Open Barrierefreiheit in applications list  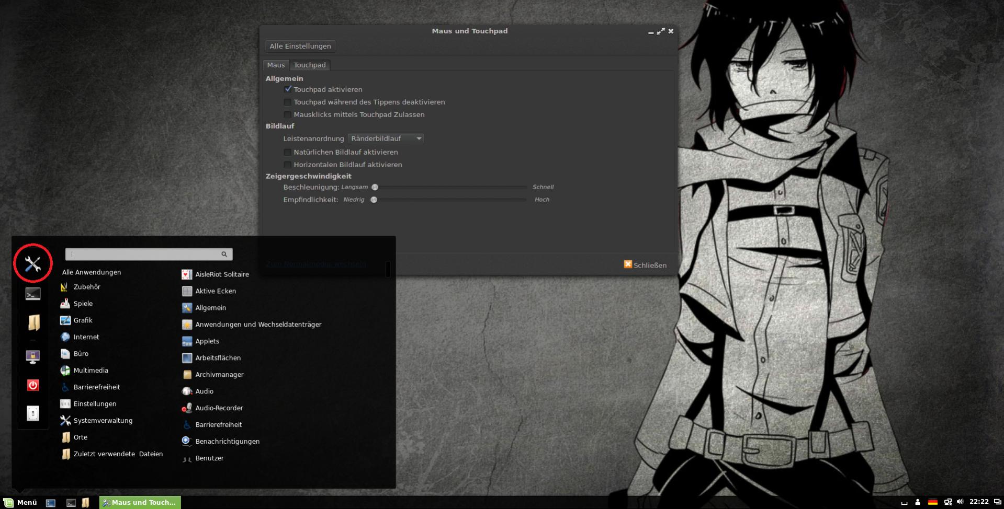[212, 425]
